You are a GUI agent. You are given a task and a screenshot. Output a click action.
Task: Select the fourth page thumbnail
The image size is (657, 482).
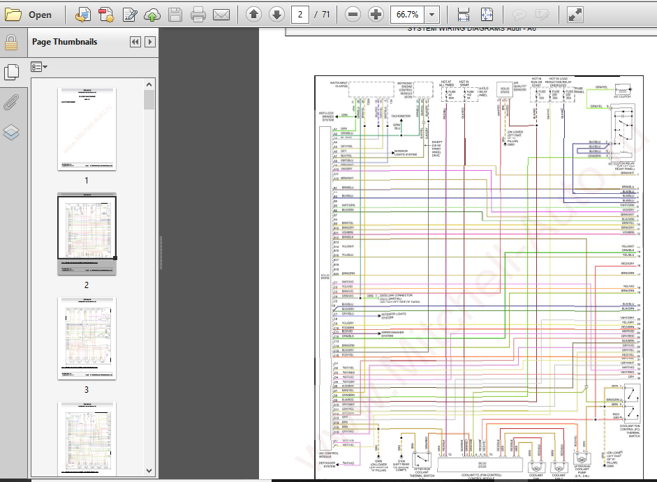[87, 438]
